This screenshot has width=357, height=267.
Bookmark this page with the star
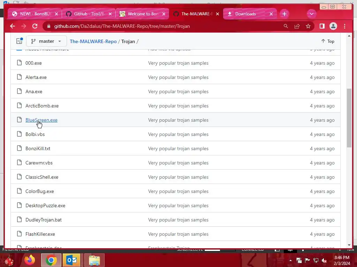[x=308, y=26]
